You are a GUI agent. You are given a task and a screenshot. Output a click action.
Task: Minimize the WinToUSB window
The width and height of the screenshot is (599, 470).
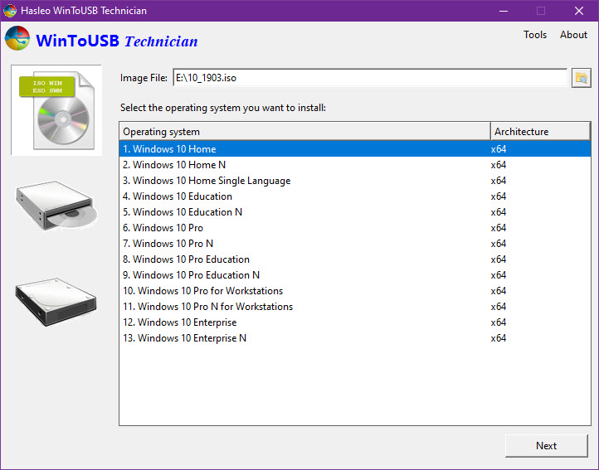(x=504, y=11)
